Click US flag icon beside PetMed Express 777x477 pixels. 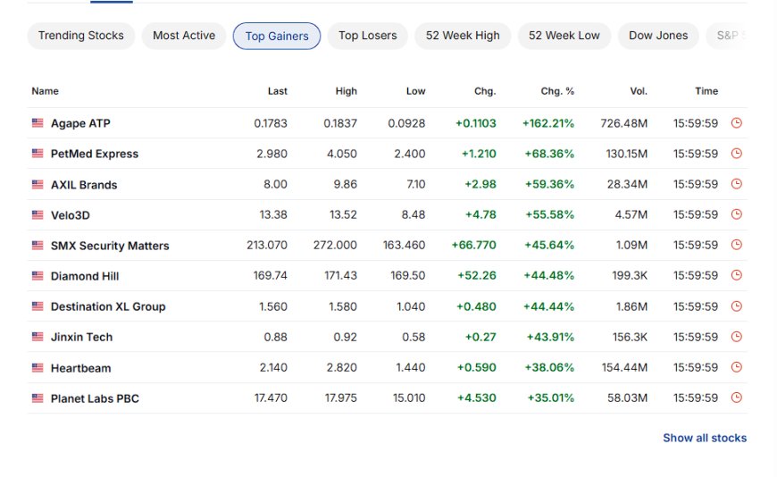[x=38, y=154]
